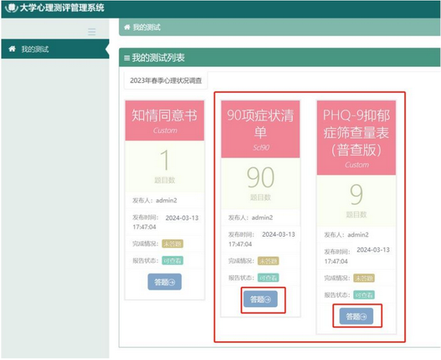Open 我的测试 in the left sidebar
441x360 pixels.
point(35,49)
